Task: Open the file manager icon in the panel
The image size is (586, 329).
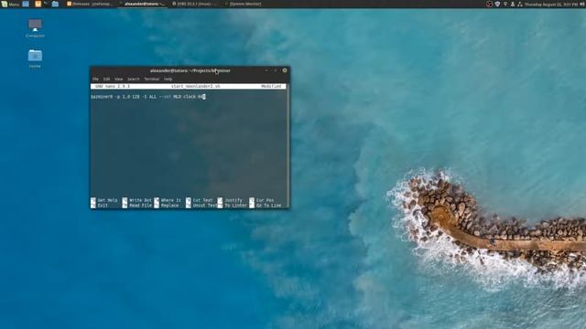Action: pyautogui.click(x=55, y=4)
